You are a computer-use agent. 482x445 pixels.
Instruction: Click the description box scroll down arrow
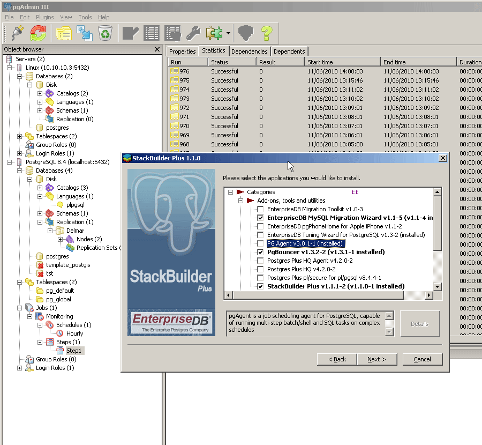point(389,332)
